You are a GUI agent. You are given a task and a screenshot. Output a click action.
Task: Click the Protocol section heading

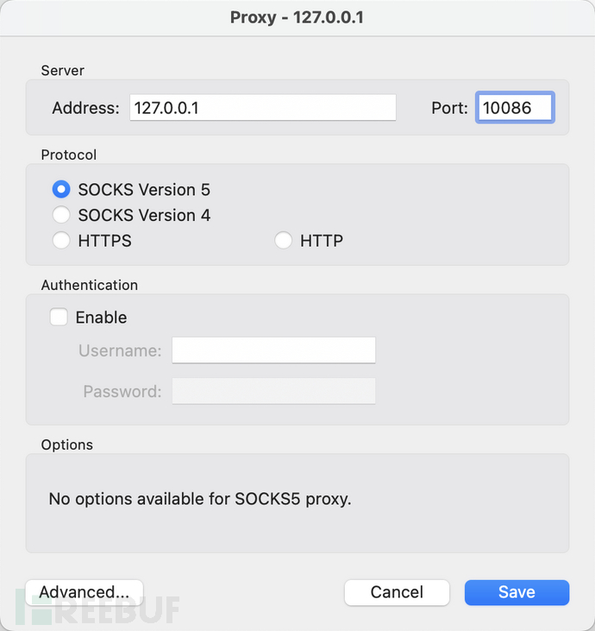coord(69,155)
